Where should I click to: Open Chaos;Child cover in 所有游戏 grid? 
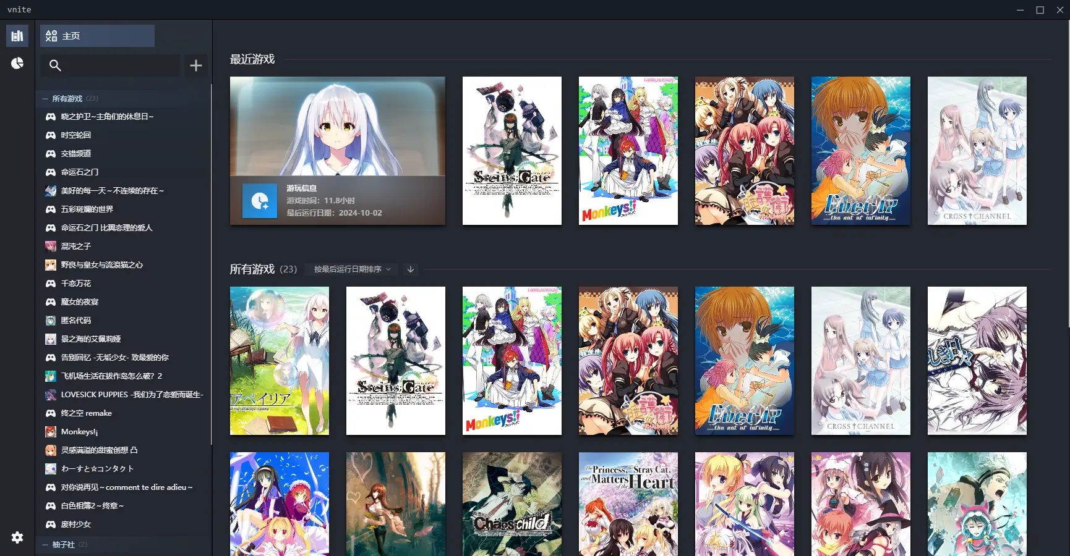(x=512, y=504)
